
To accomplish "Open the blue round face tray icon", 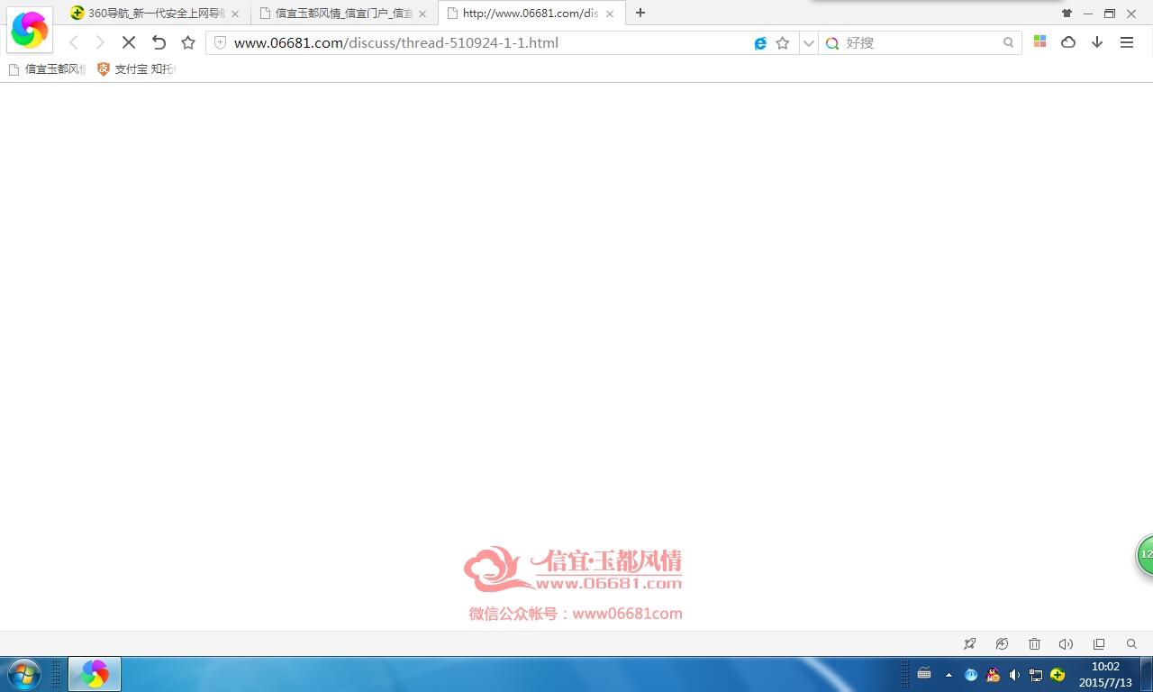I will (x=971, y=675).
